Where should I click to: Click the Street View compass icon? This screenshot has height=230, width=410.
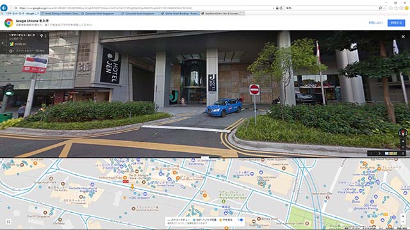tap(403, 133)
